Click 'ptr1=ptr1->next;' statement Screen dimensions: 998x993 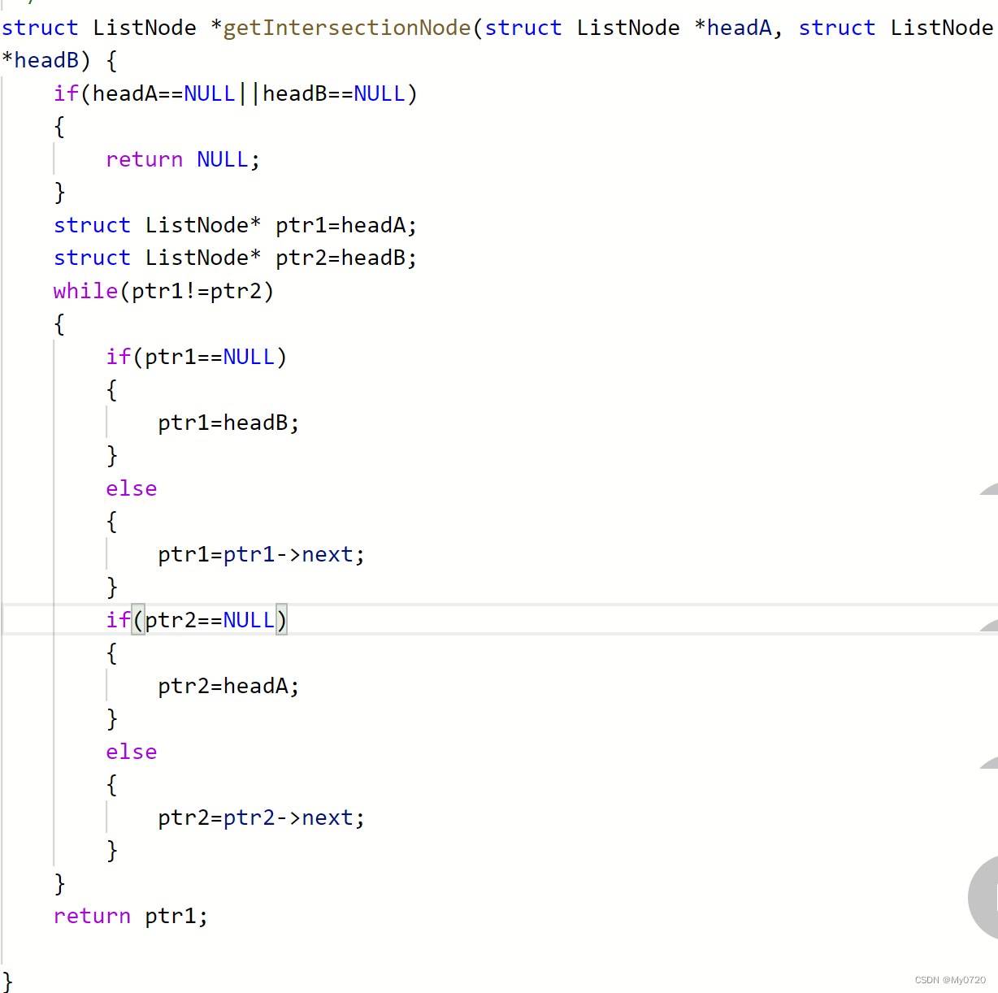pos(261,554)
